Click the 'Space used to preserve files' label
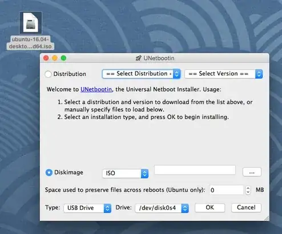282x234 pixels. pyautogui.click(x=125, y=190)
